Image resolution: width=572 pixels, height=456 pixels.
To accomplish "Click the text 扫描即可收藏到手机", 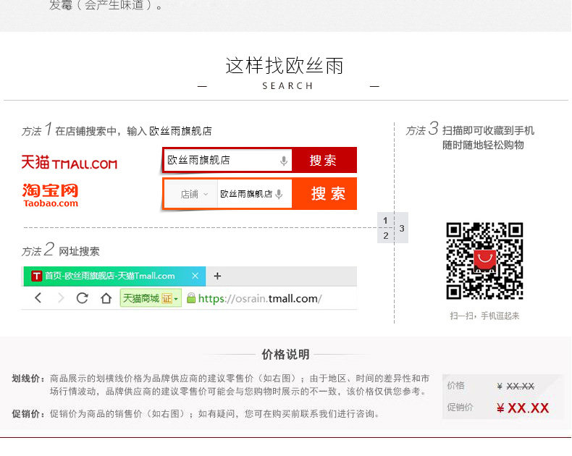I will tap(488, 130).
